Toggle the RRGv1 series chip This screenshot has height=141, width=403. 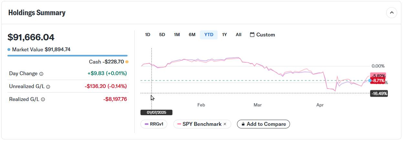click(x=154, y=124)
